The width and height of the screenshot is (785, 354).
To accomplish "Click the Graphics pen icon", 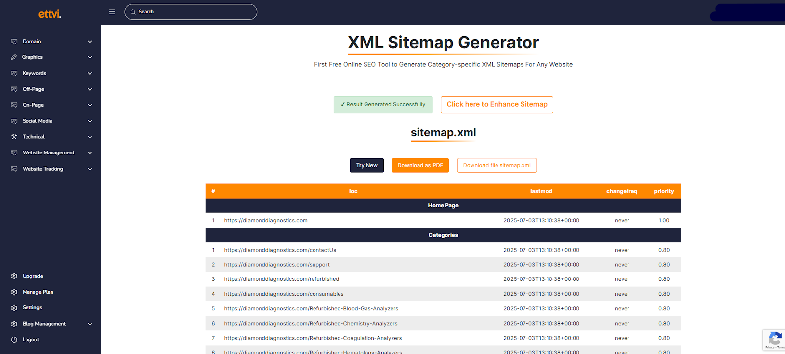I will pos(14,57).
